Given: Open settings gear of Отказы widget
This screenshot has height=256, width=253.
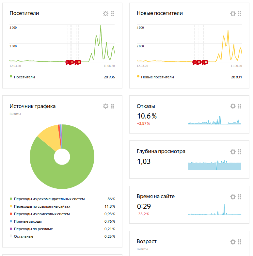Looking at the screenshot, I should click(233, 106).
